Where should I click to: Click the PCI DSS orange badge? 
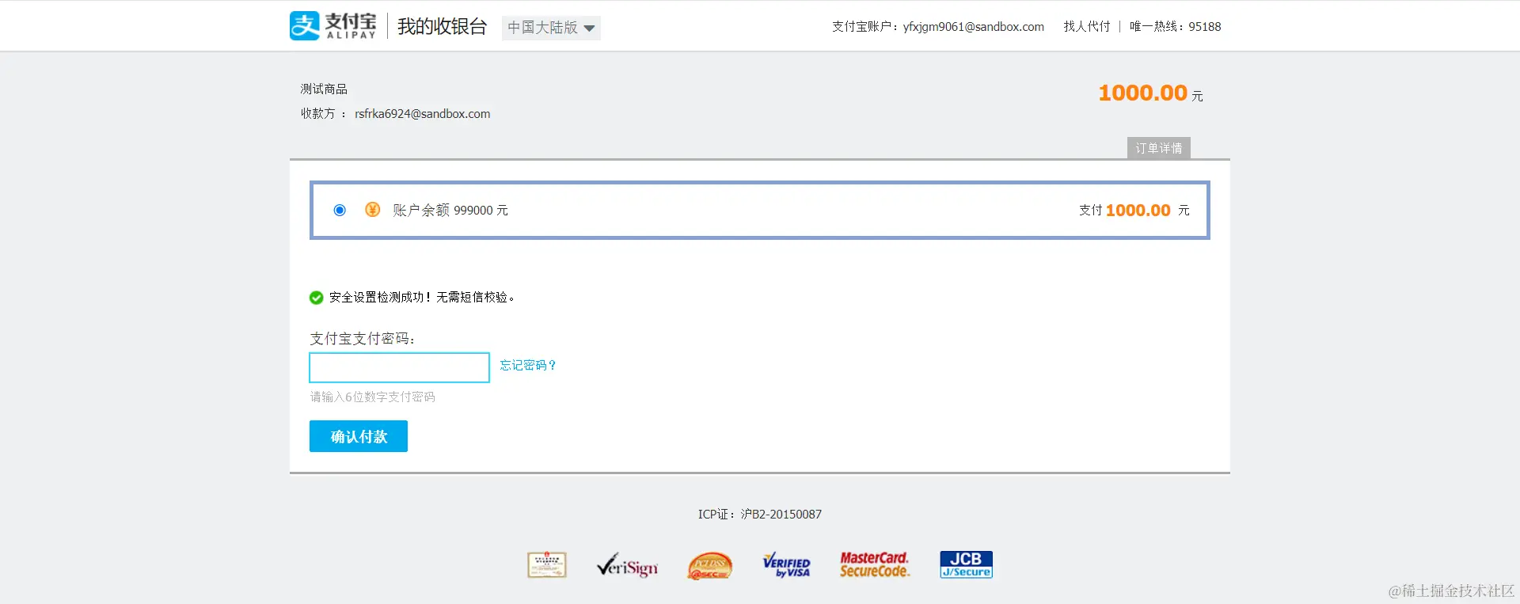click(x=710, y=566)
